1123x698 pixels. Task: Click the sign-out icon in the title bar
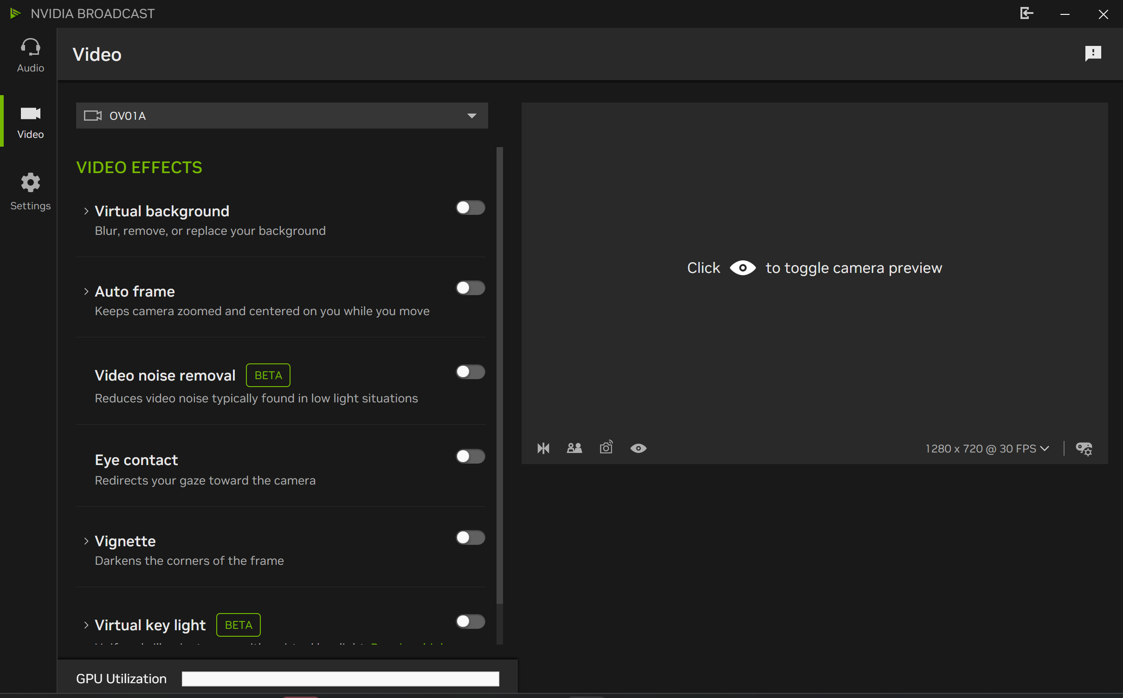(1026, 13)
